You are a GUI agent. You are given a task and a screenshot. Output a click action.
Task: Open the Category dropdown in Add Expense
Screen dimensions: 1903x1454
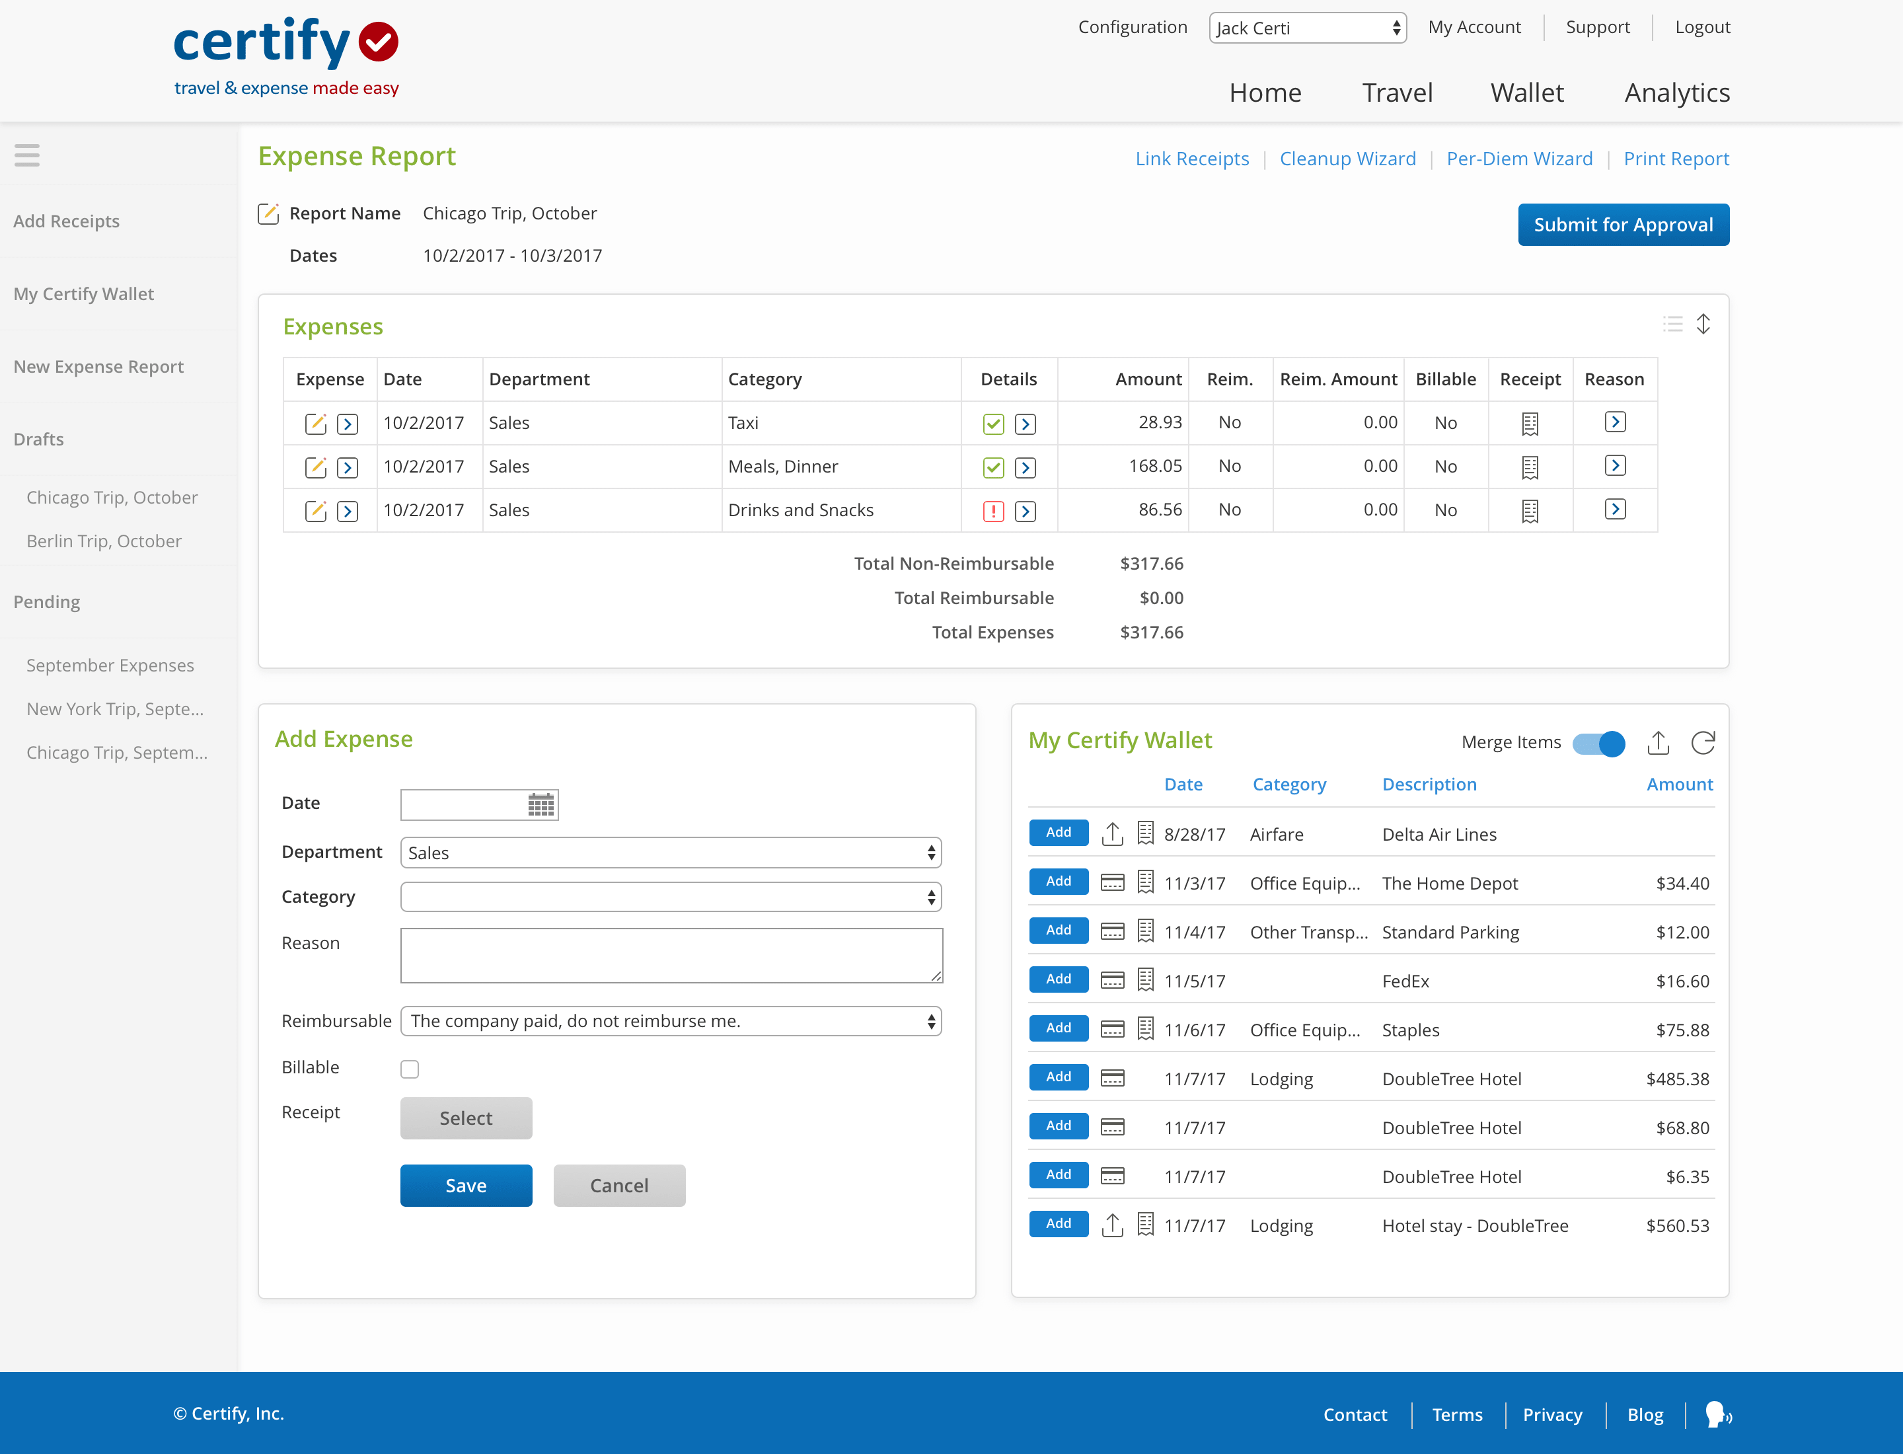671,897
